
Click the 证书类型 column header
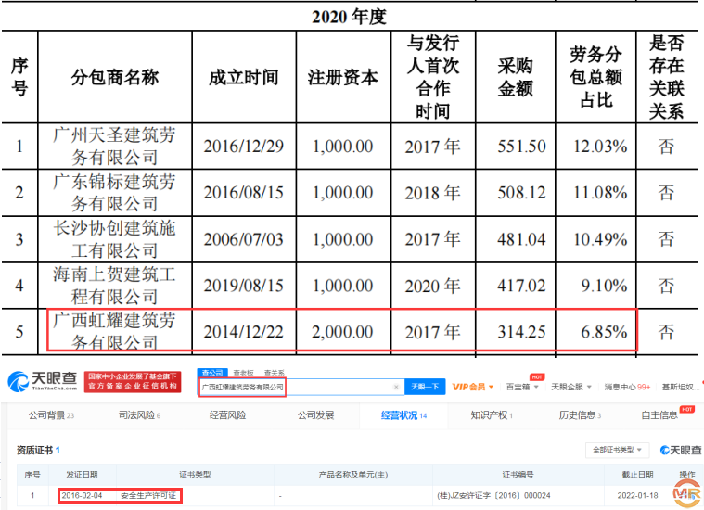tap(195, 475)
